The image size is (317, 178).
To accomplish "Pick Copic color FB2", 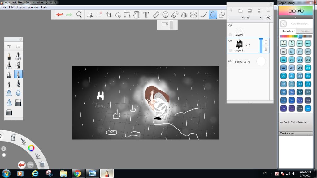I will coord(308,108).
